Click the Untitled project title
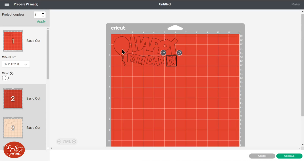Screen dimensions: 304x161 (165, 4)
